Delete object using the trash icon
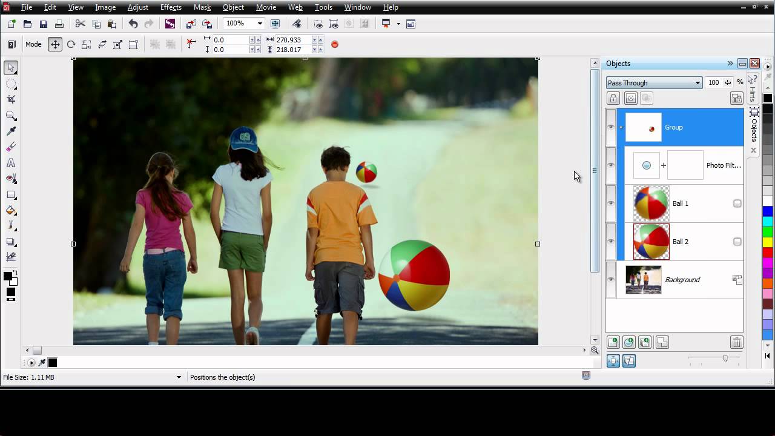 tap(736, 343)
